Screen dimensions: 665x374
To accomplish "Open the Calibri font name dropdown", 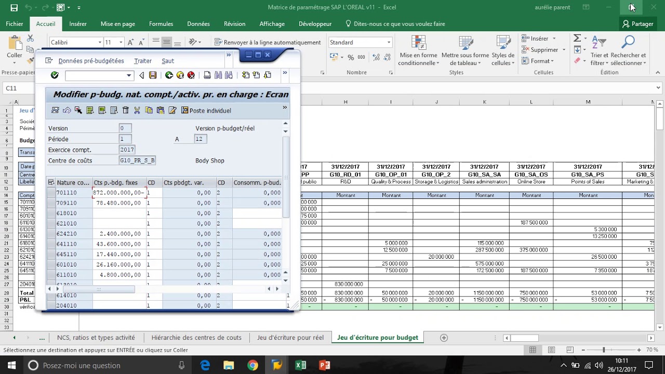I will tap(100, 43).
